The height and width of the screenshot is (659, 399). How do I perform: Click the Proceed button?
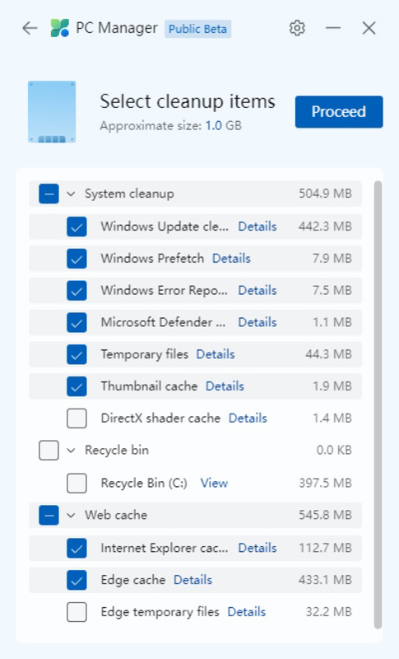click(339, 112)
